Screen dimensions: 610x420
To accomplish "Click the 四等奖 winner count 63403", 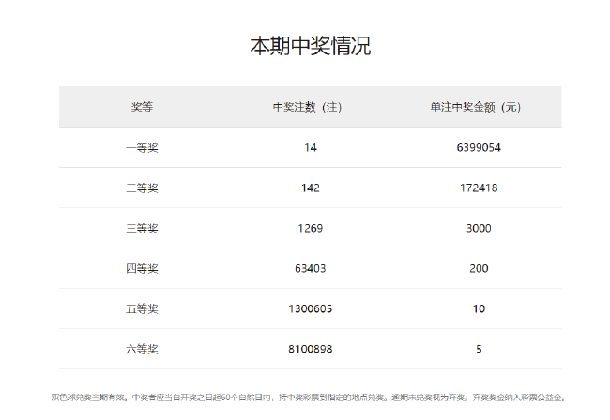I will 311,269.
